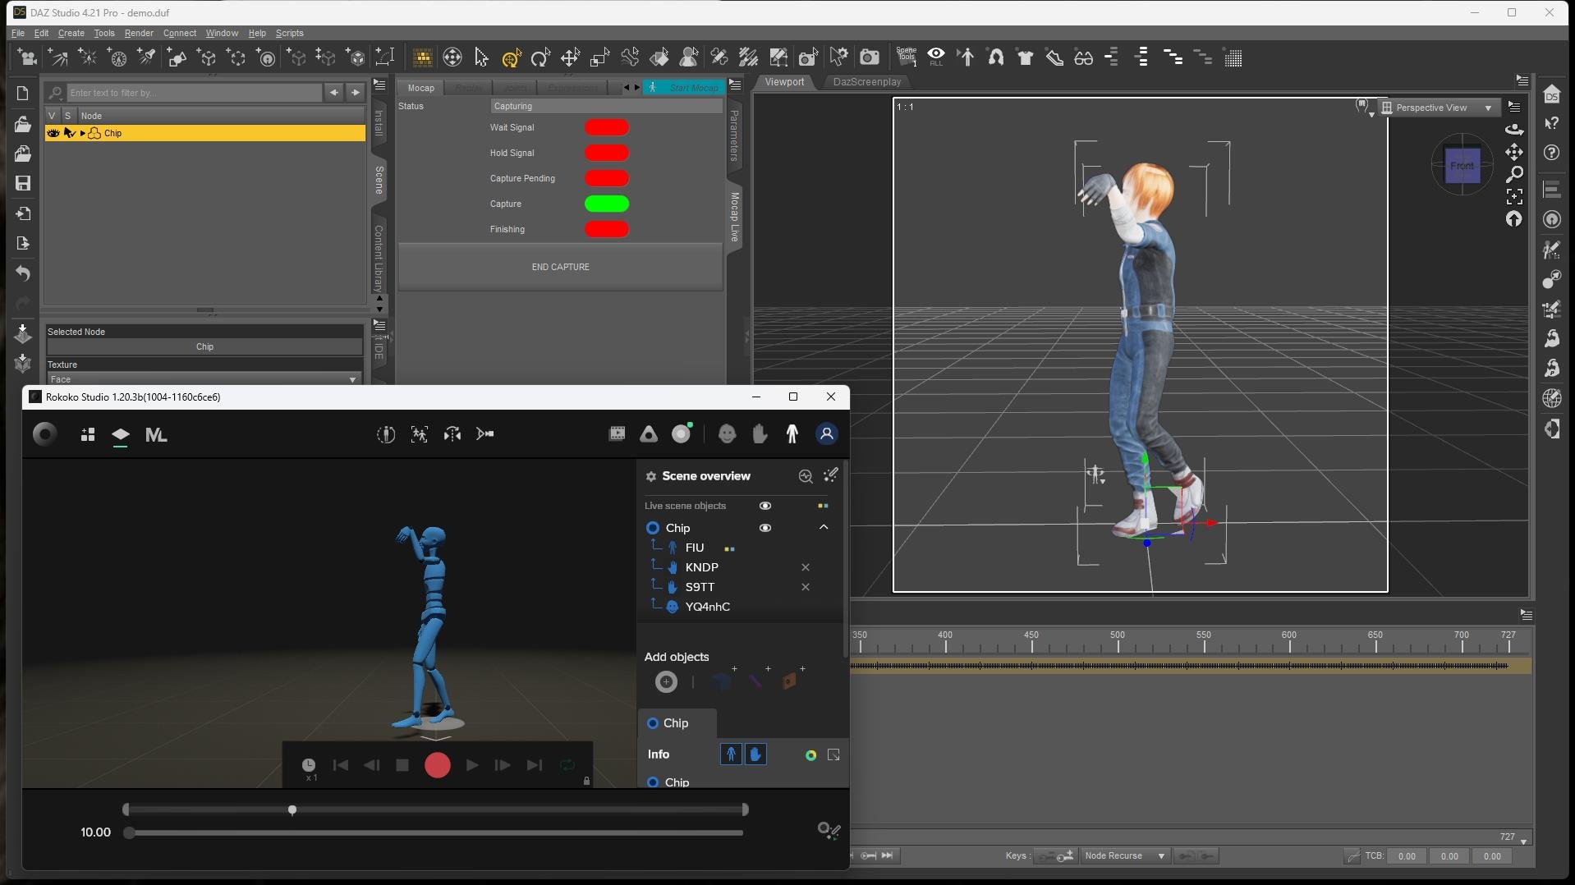Screen dimensions: 1575x885
Task: Click the undo icon in DAZ sidebar
Action: point(23,273)
